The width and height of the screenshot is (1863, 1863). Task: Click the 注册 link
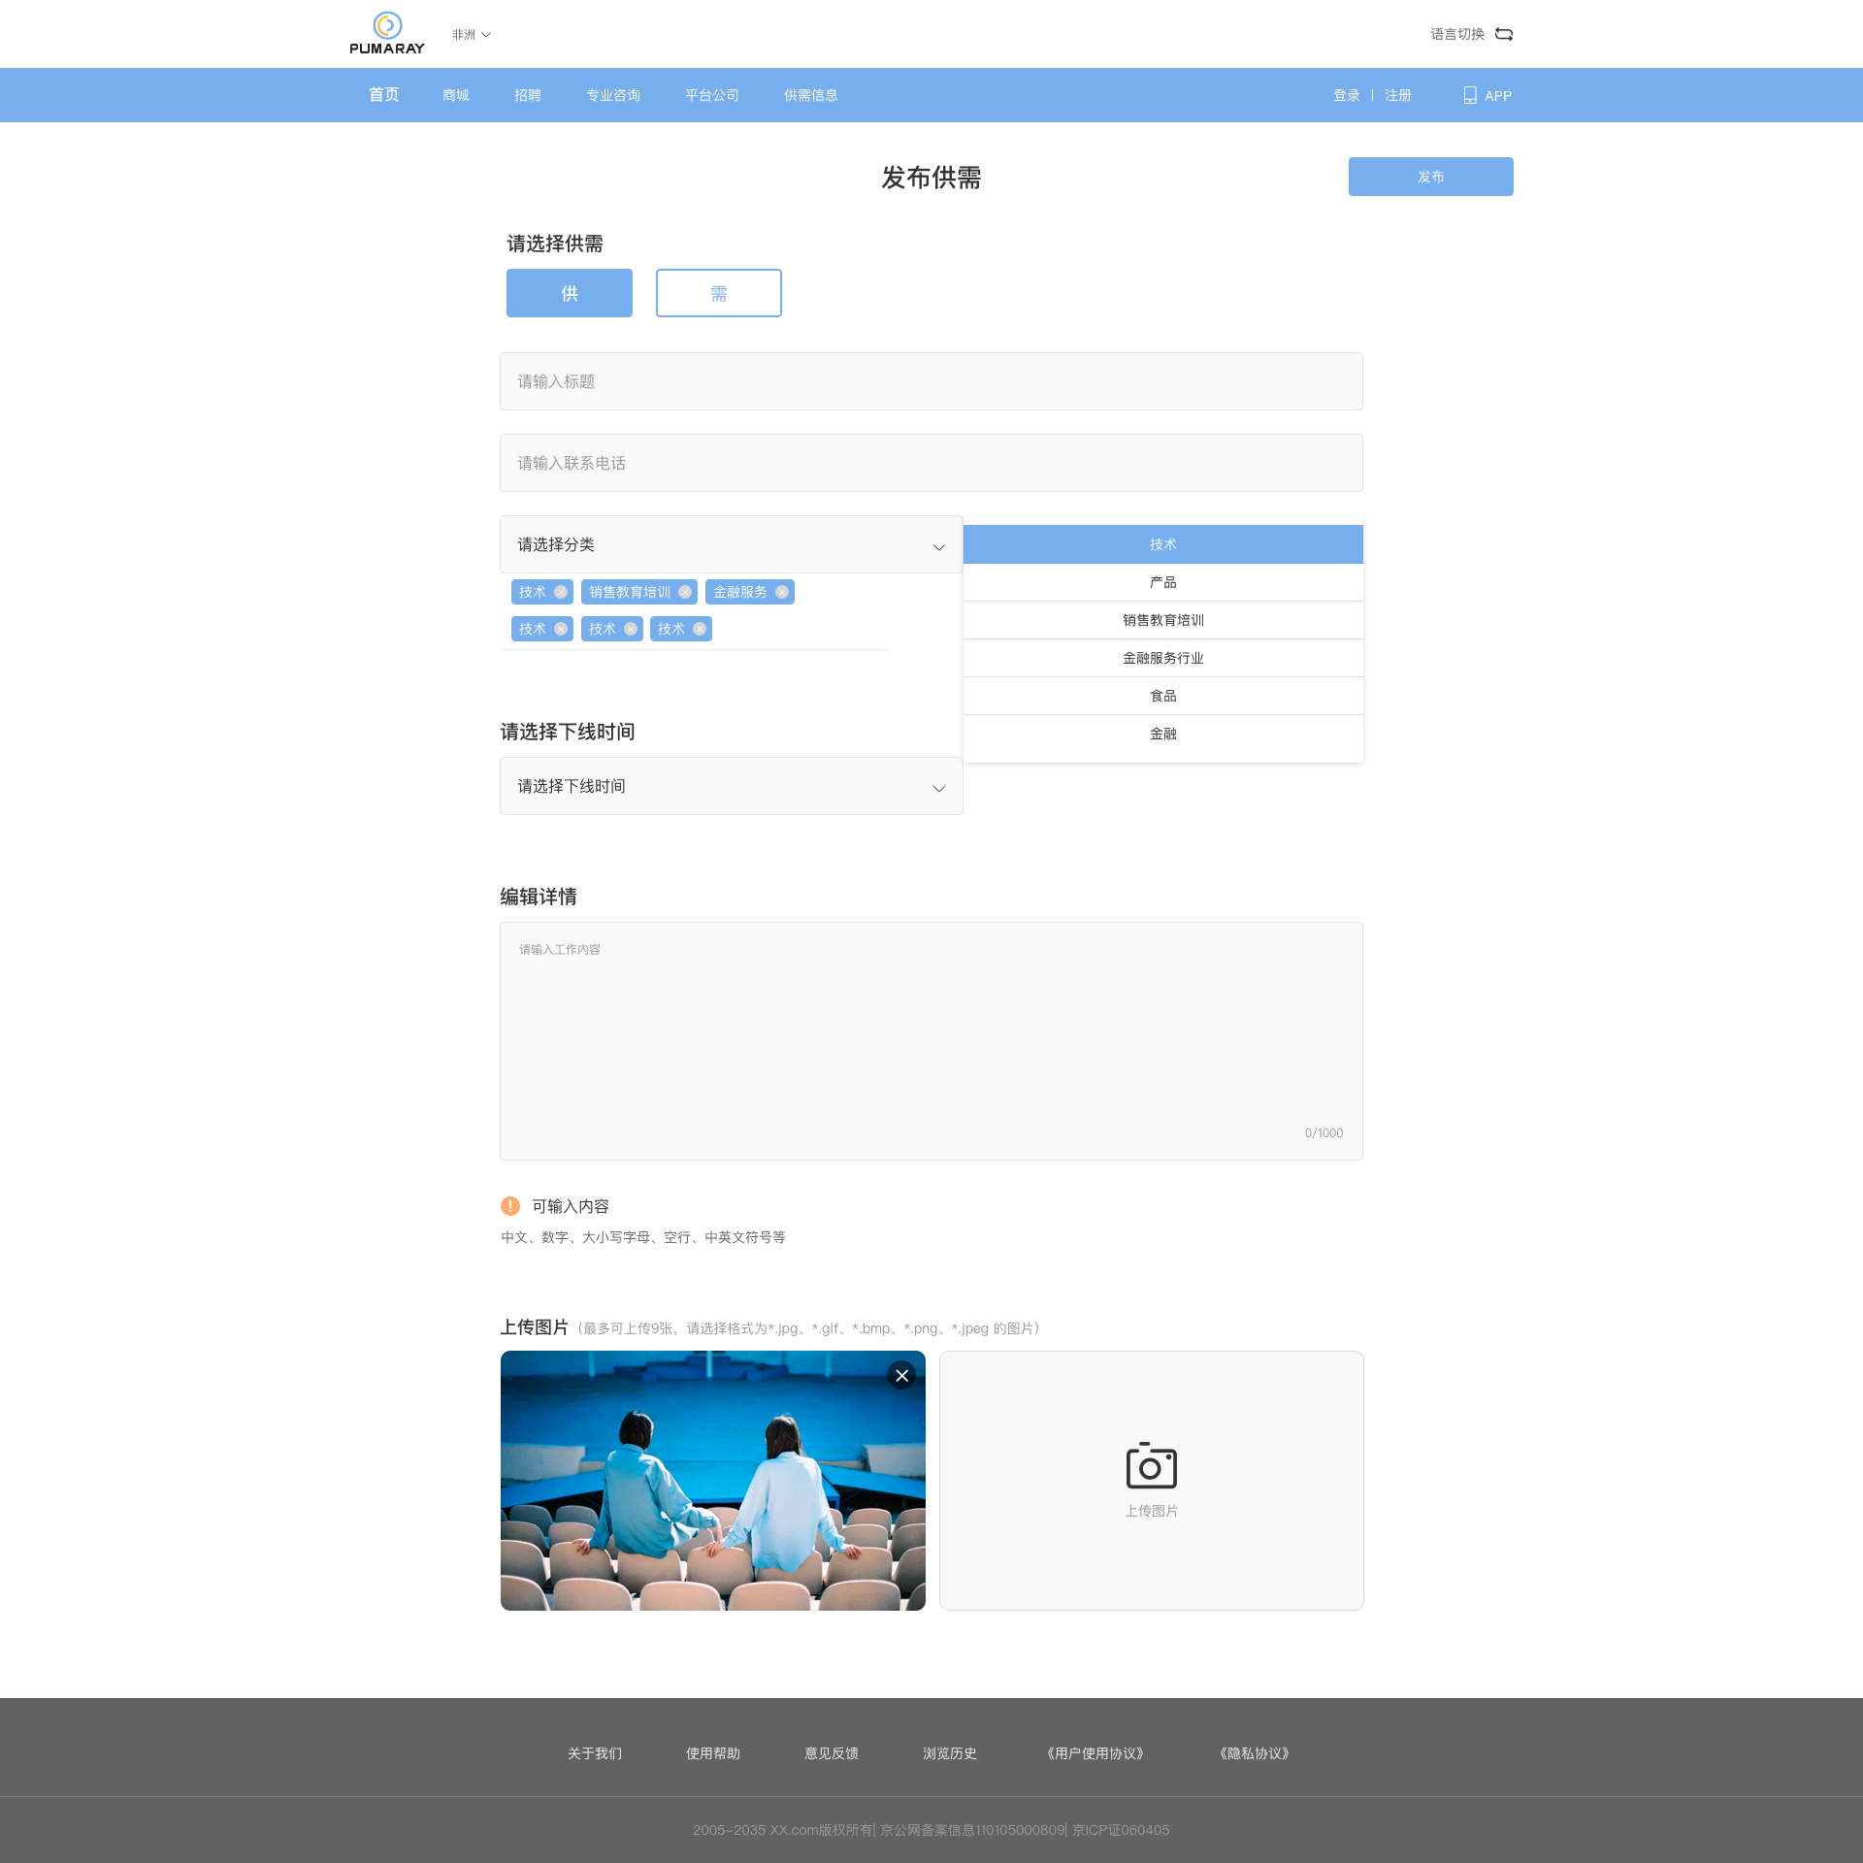click(1398, 95)
